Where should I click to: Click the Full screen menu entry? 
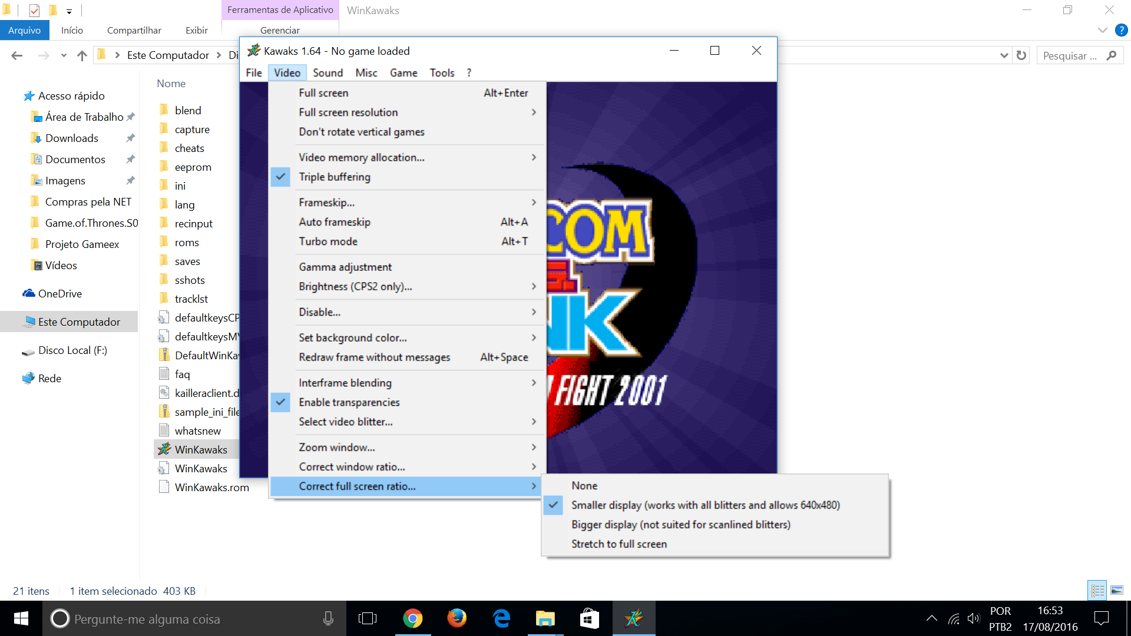click(407, 93)
